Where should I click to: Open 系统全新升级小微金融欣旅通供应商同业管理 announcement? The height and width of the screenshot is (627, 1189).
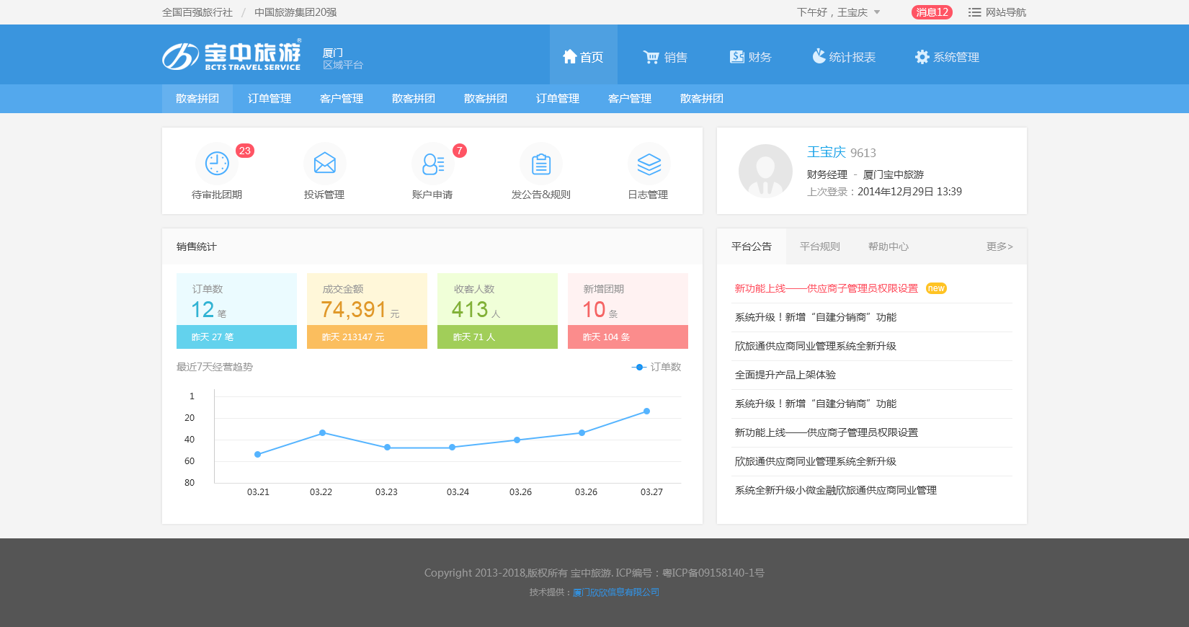tap(836, 490)
